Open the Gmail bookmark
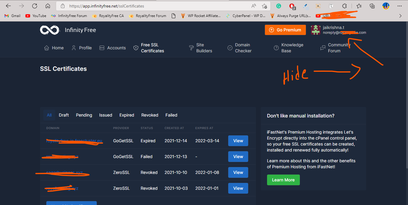Viewport: 408px width, 205px height. [13, 16]
